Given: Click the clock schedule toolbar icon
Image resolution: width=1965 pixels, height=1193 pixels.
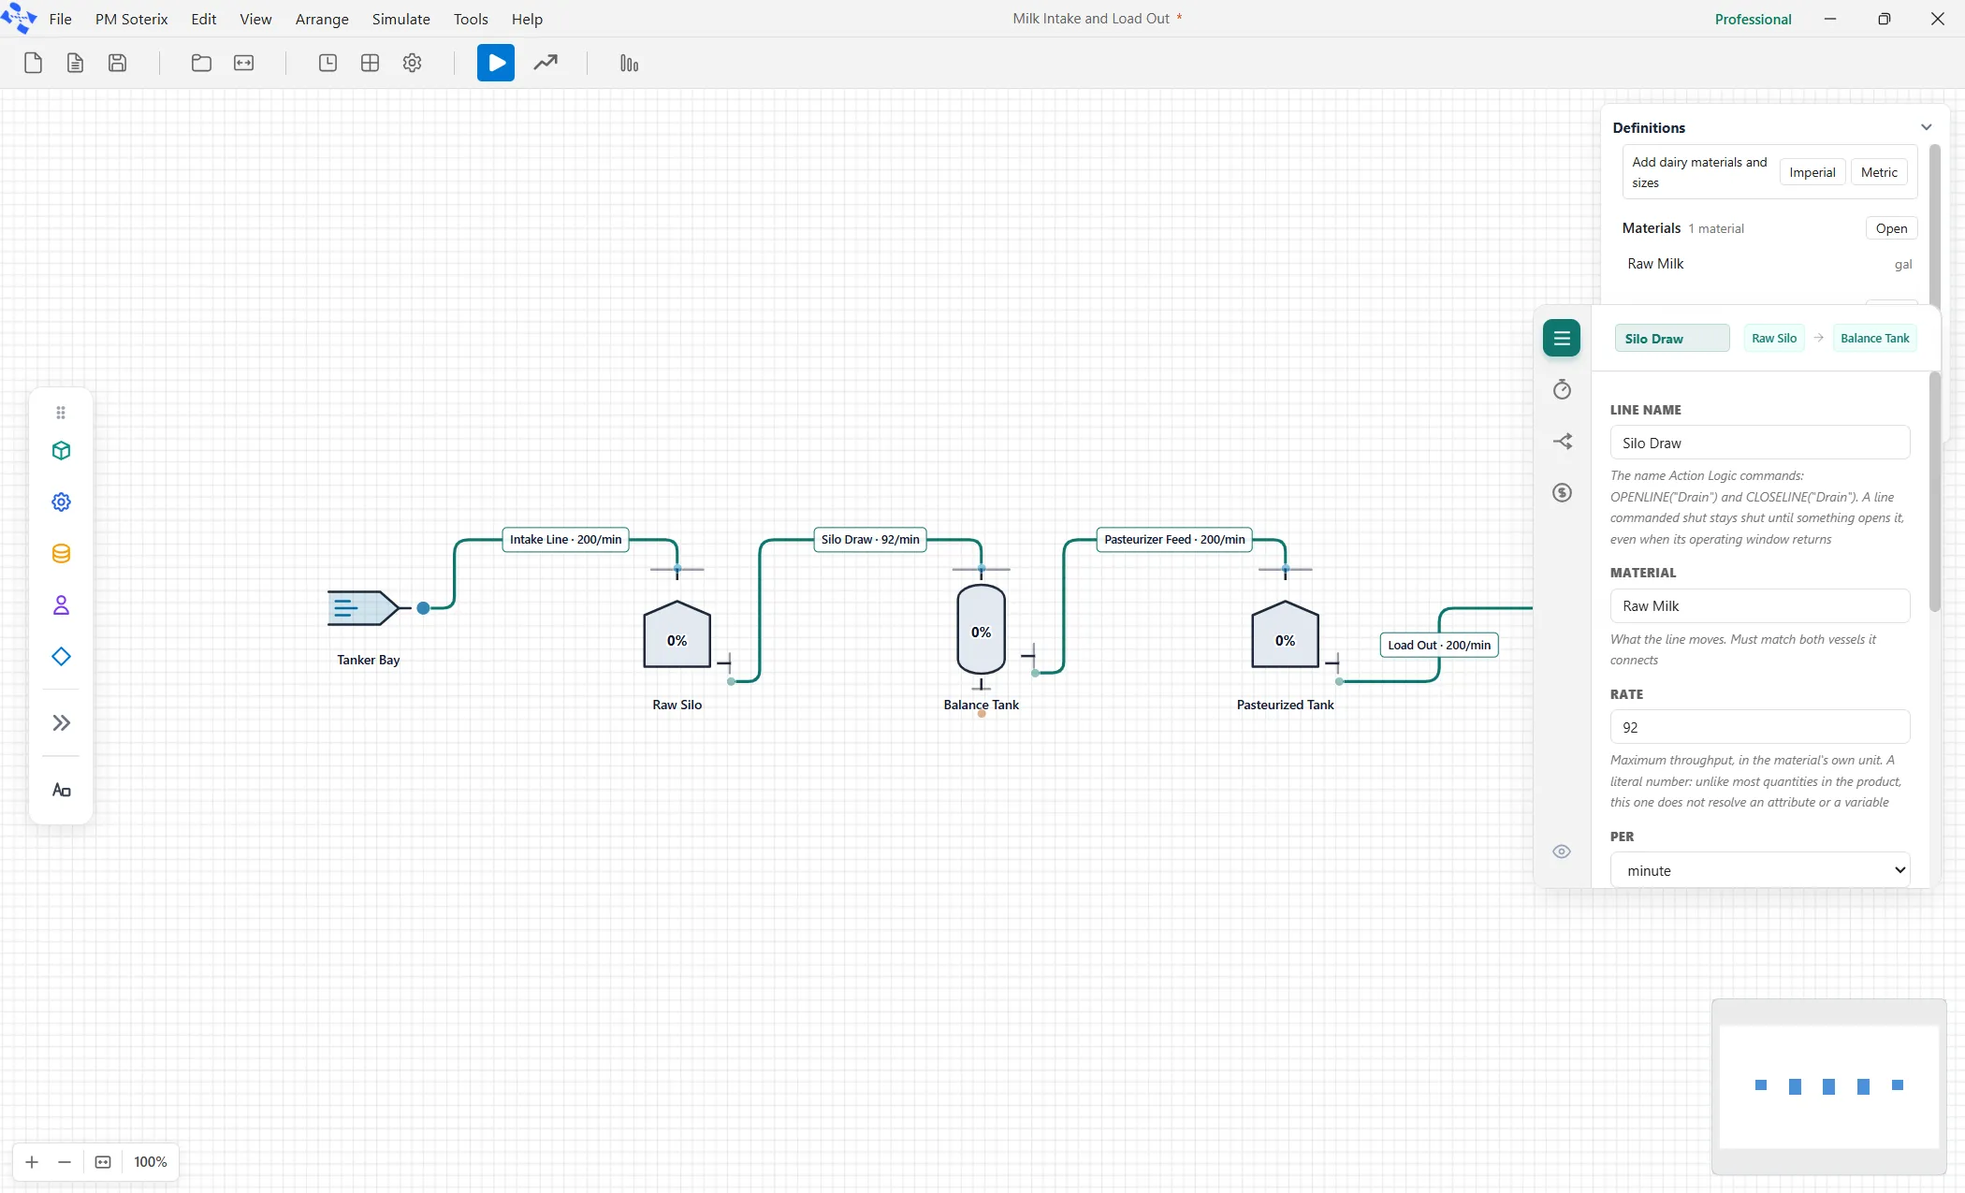Looking at the screenshot, I should (x=327, y=63).
